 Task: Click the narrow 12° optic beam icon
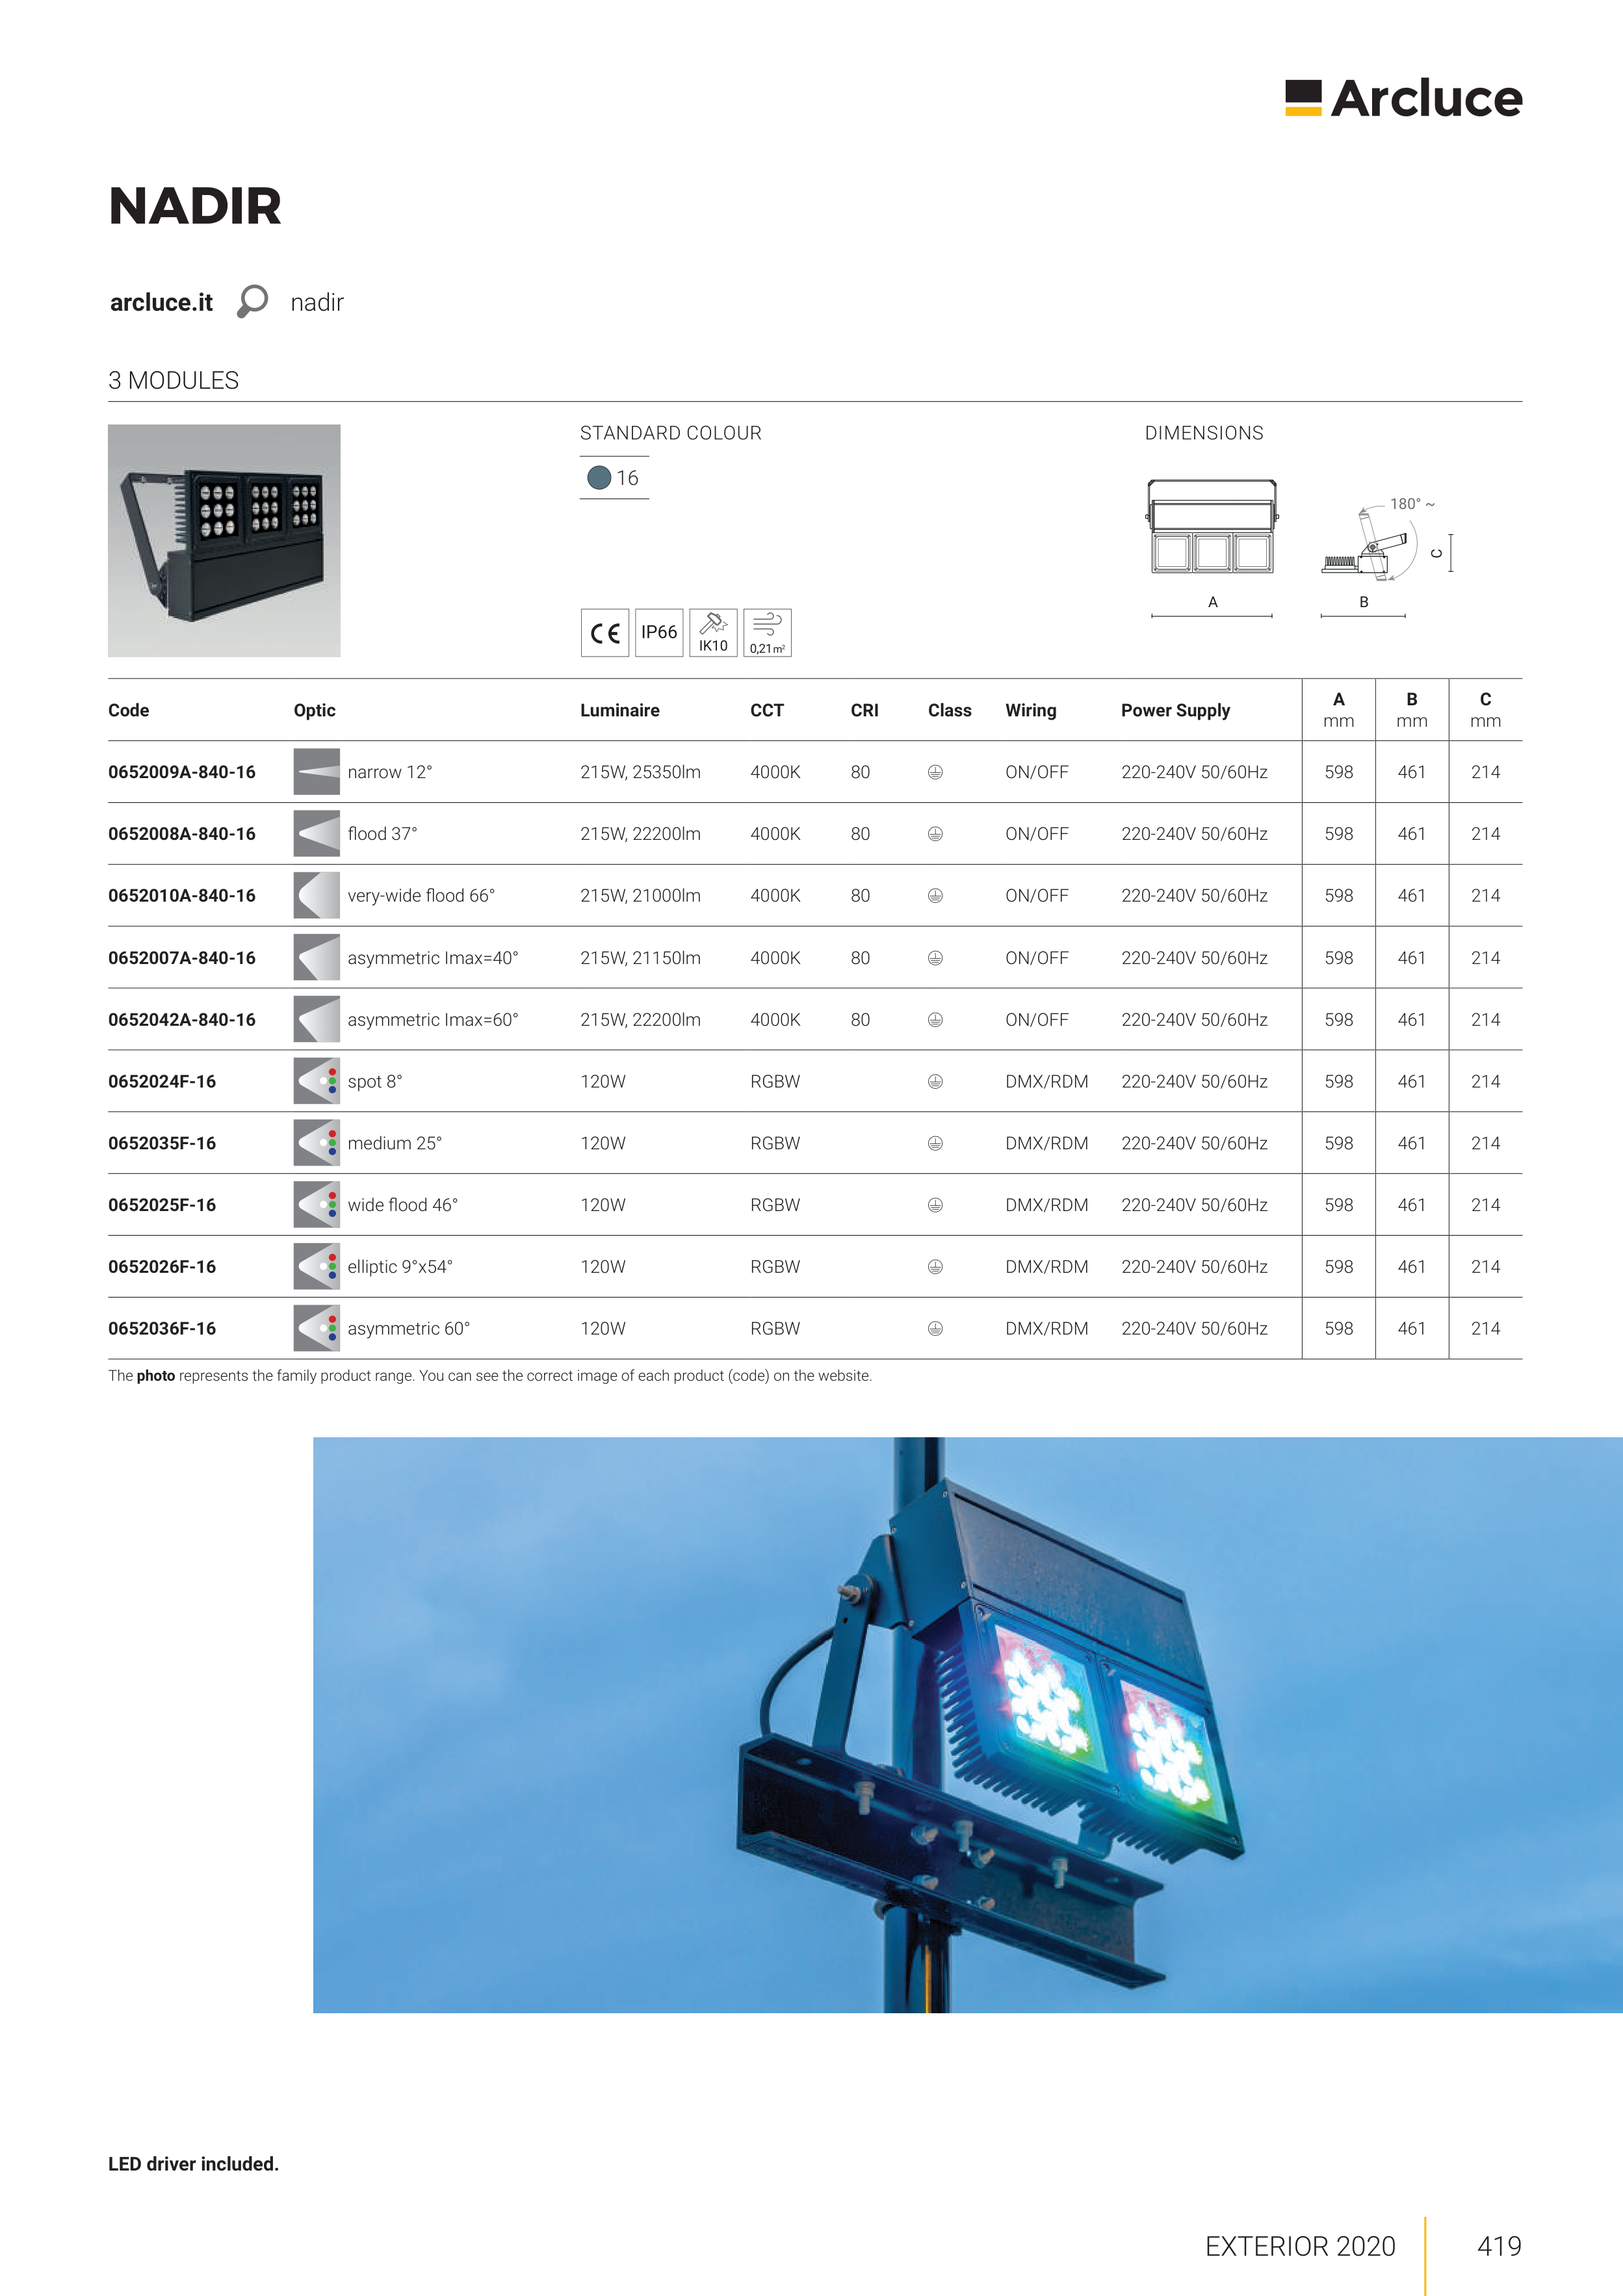[x=317, y=772]
